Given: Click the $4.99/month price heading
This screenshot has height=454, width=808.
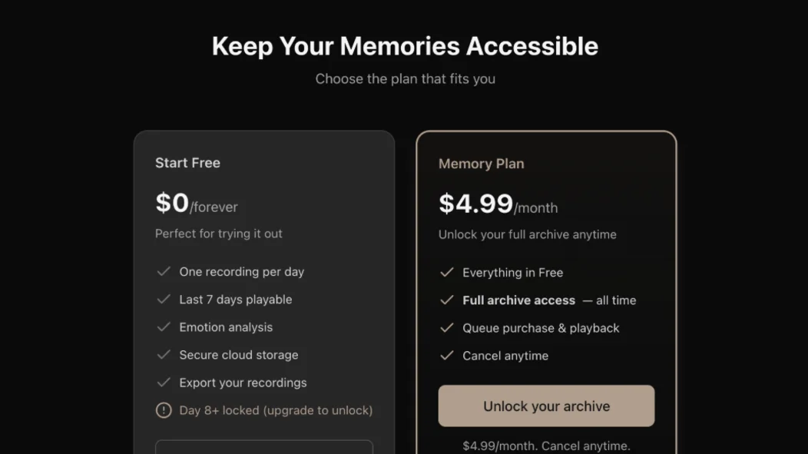Looking at the screenshot, I should [x=498, y=204].
